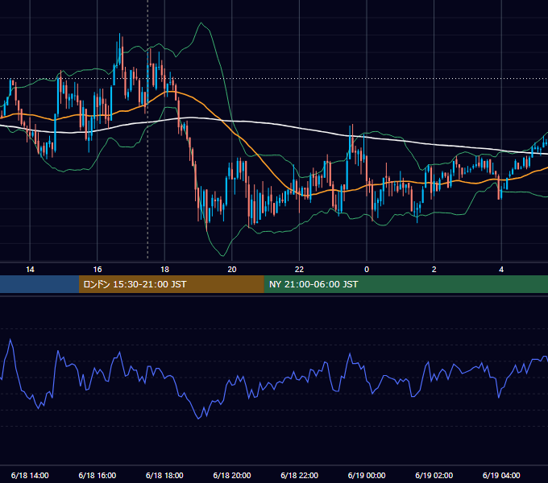Click the '6/18 18:00' date label
The width and height of the screenshot is (548, 483).
pyautogui.click(x=164, y=475)
